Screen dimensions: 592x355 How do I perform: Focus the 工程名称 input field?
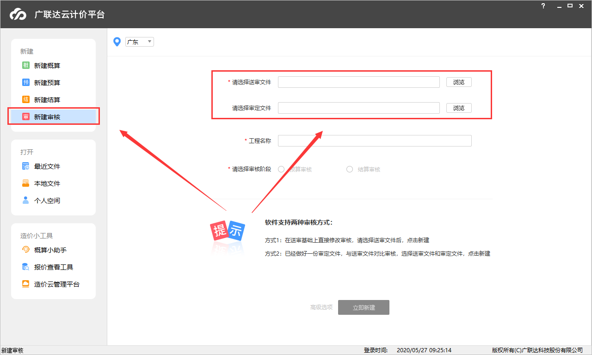[375, 141]
